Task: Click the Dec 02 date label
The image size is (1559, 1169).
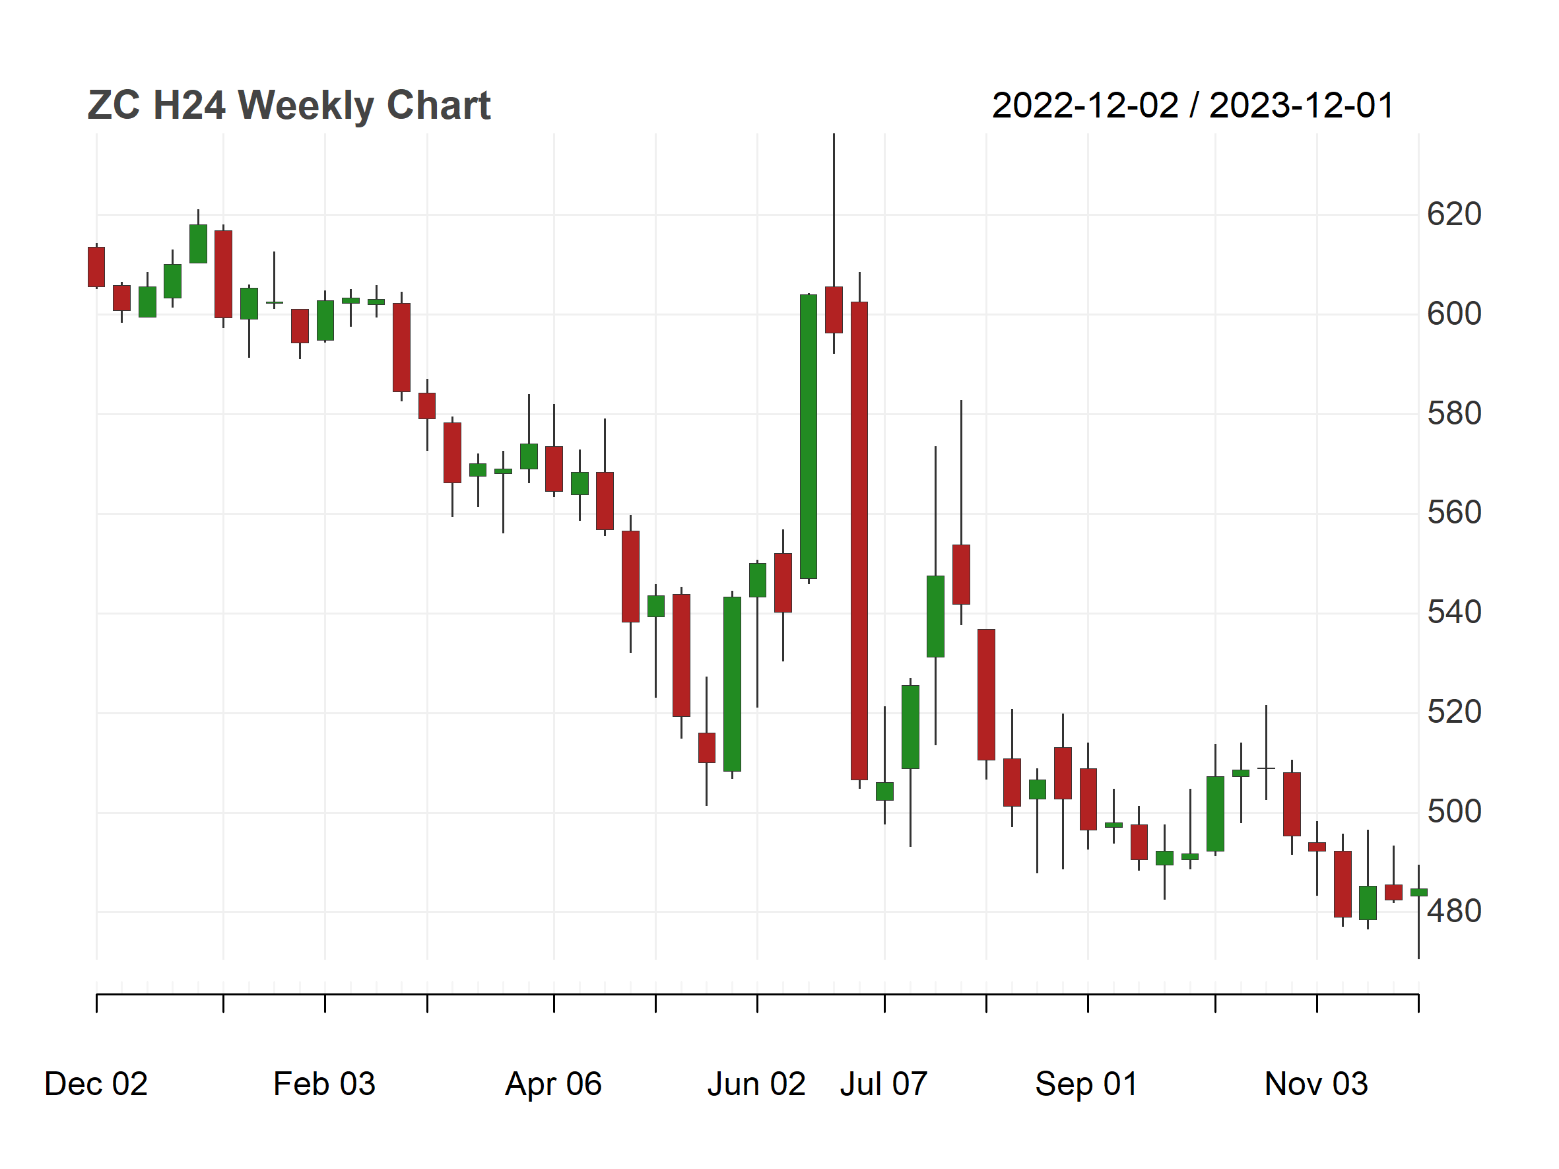Action: pos(96,1084)
